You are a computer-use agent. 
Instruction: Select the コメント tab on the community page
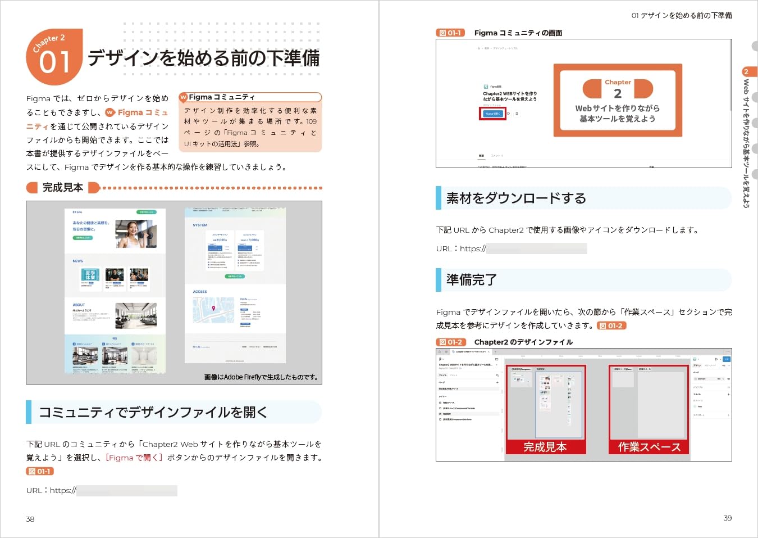point(497,156)
